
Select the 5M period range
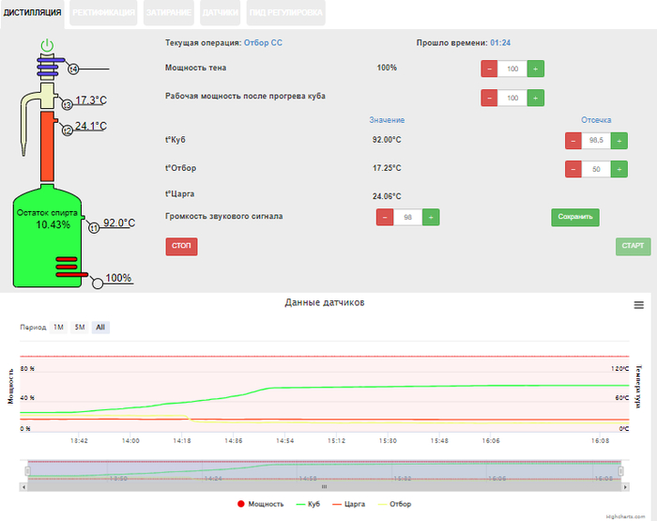point(80,328)
